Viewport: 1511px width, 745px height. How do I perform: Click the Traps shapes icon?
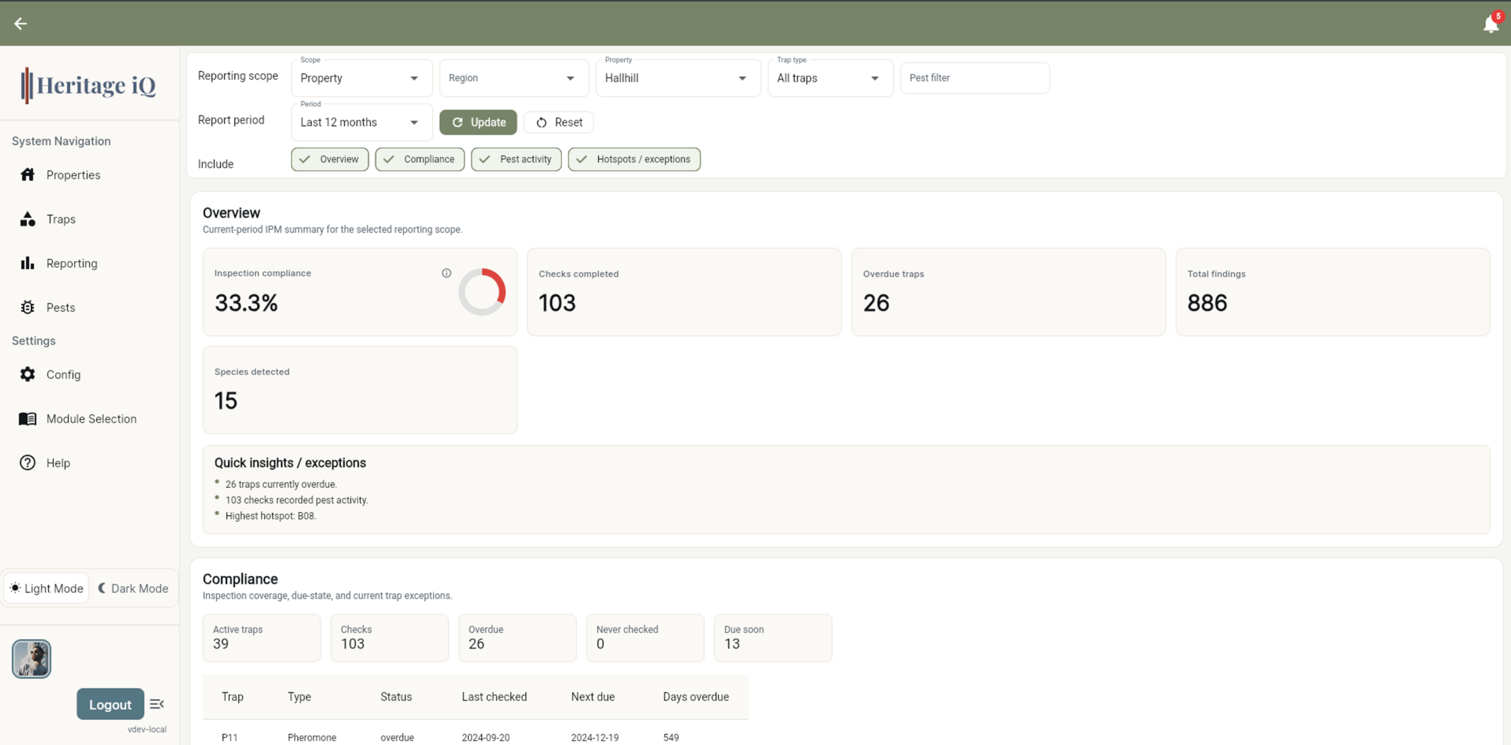point(27,219)
